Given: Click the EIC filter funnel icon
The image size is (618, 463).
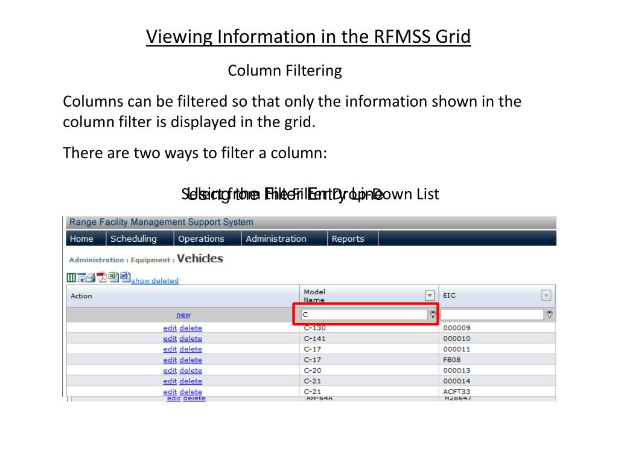Looking at the screenshot, I should [549, 314].
